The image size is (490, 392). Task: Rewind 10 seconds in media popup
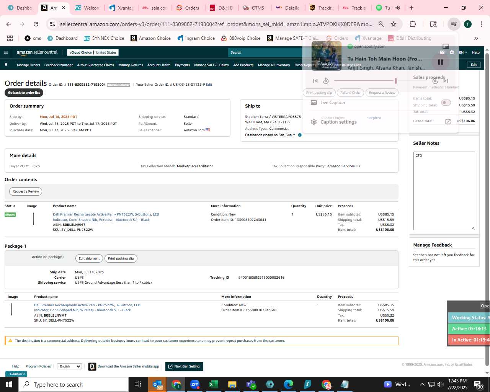(326, 81)
